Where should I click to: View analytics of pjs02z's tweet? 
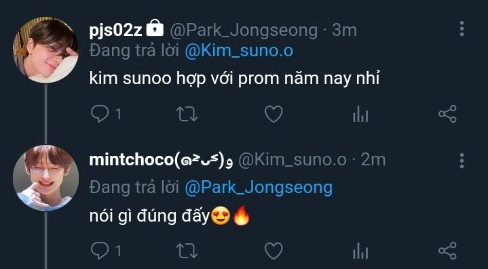pyautogui.click(x=360, y=114)
